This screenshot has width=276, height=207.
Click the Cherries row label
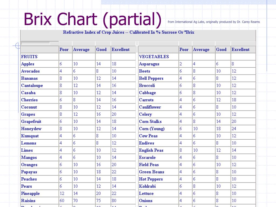pyautogui.click(x=29, y=100)
